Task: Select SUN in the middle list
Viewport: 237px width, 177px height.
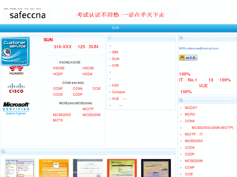Action: pos(115,59)
